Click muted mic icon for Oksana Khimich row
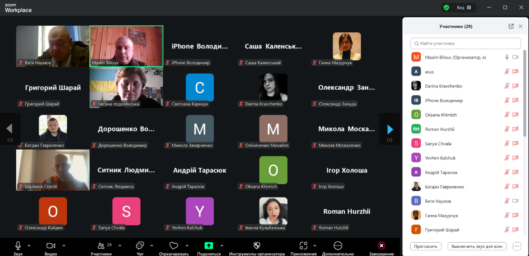The height and width of the screenshot is (256, 529). pyautogui.click(x=507, y=115)
